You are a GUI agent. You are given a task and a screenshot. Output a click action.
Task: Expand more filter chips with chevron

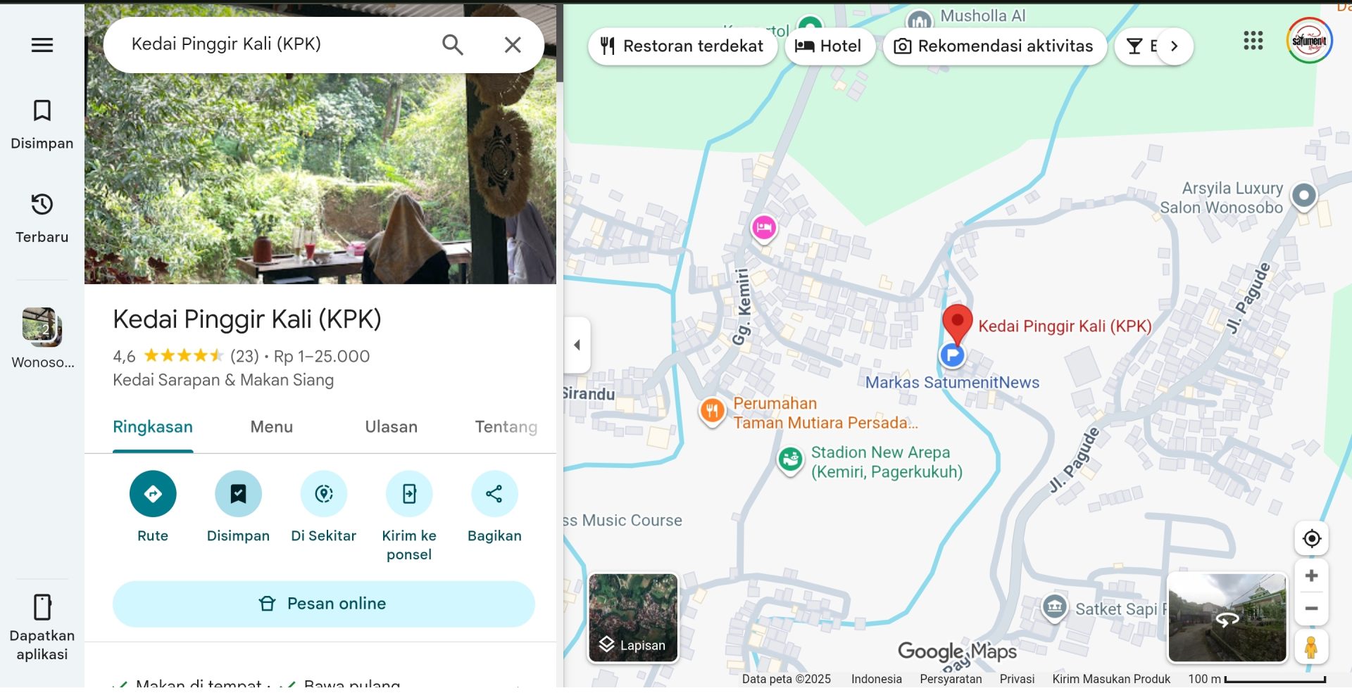[x=1174, y=46]
